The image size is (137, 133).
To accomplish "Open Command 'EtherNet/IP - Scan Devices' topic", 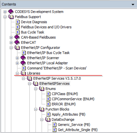I will 57,68.
